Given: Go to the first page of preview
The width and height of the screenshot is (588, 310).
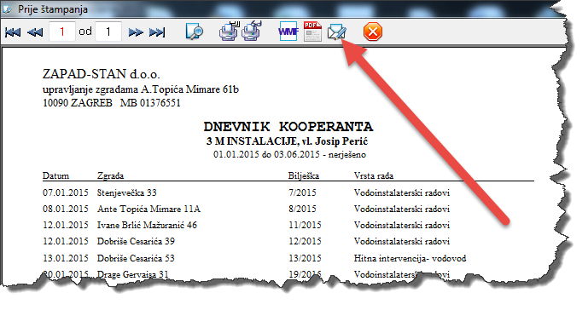Looking at the screenshot, I should click(13, 32).
